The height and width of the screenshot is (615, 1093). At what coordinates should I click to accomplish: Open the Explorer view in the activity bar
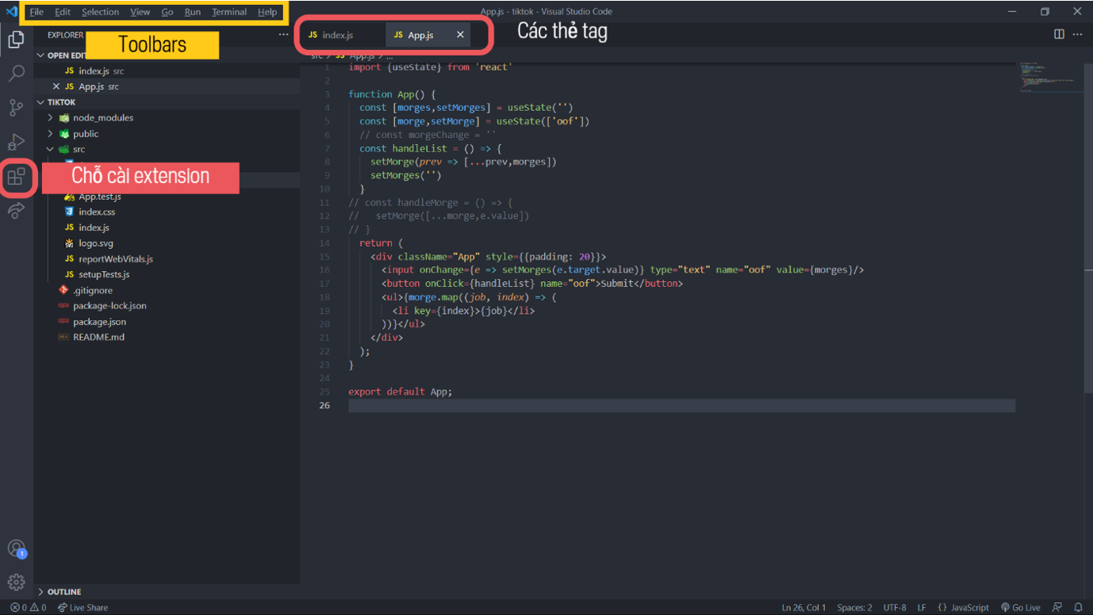16,39
